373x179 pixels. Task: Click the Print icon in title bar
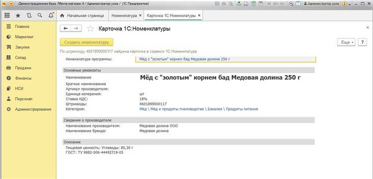click(224, 4)
